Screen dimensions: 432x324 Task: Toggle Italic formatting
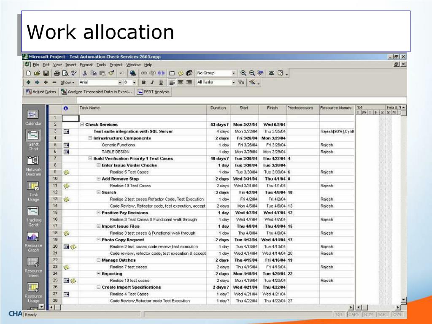(152, 82)
